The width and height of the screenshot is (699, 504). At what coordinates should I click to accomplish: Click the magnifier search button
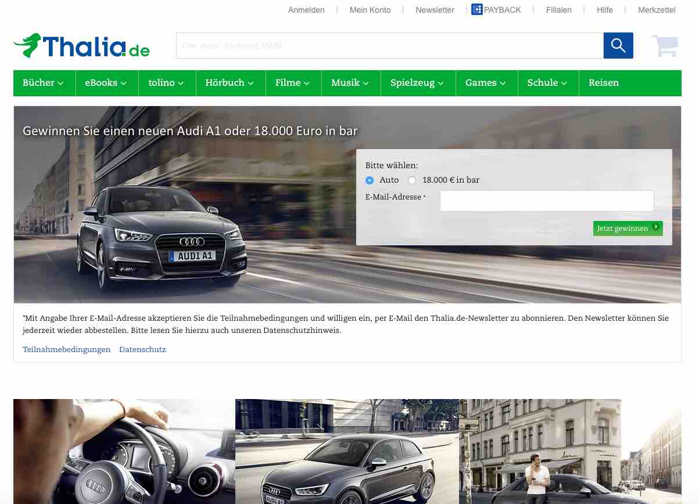618,46
